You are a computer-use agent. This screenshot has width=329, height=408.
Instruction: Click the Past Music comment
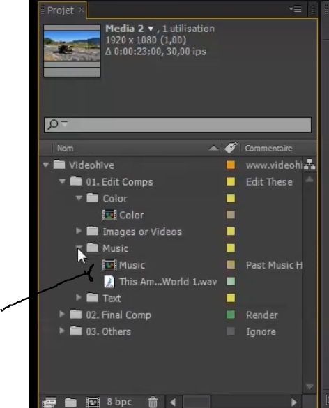pyautogui.click(x=274, y=265)
